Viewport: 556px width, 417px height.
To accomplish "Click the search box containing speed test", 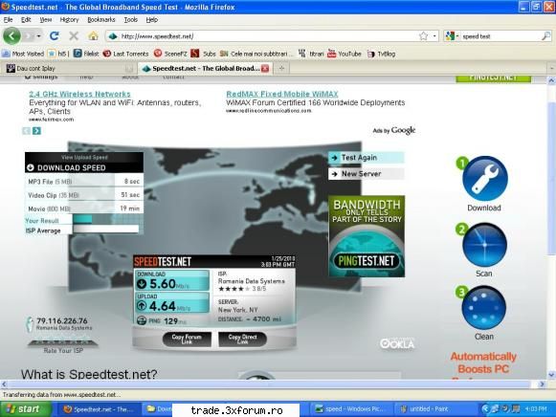I will point(500,36).
